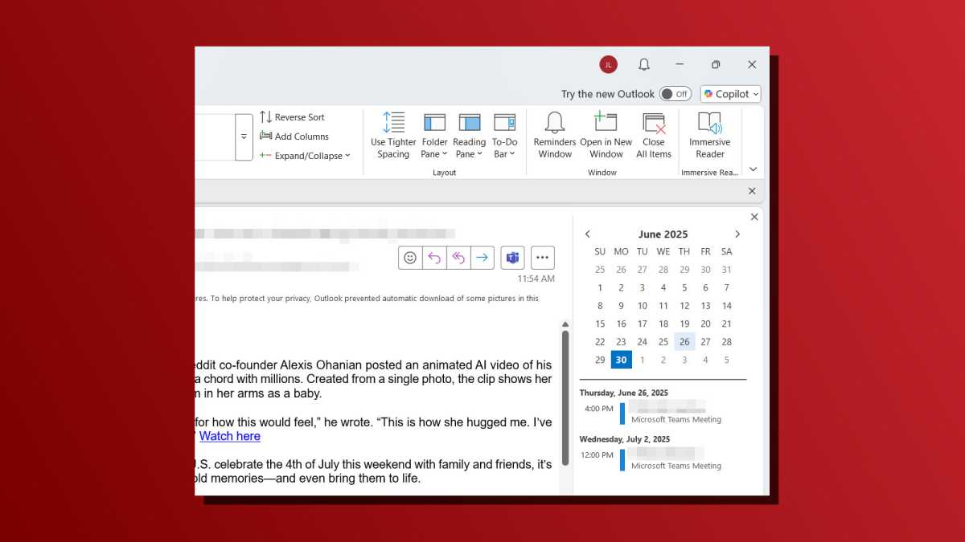965x542 pixels.
Task: Click Close All Items
Action: click(x=654, y=136)
